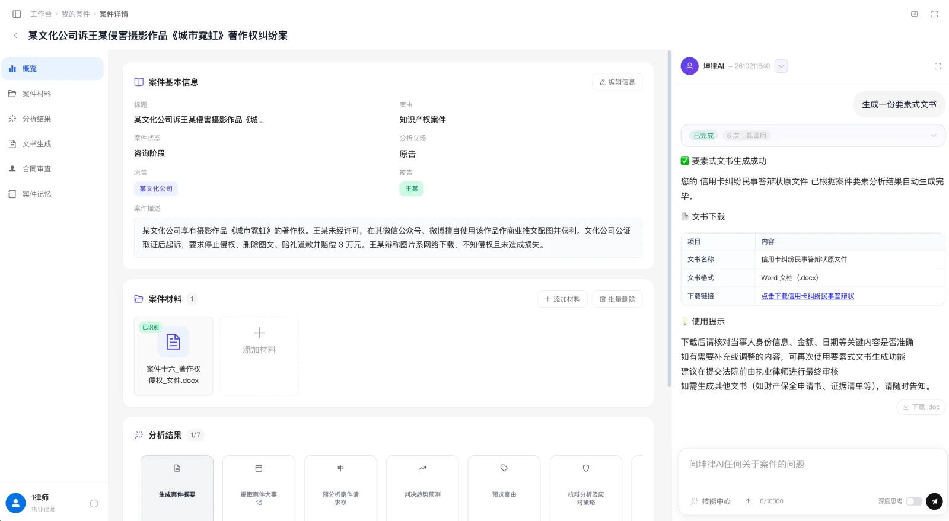The width and height of the screenshot is (949, 521).
Task: Select the 预选案由 analysis card
Action: click(x=504, y=488)
